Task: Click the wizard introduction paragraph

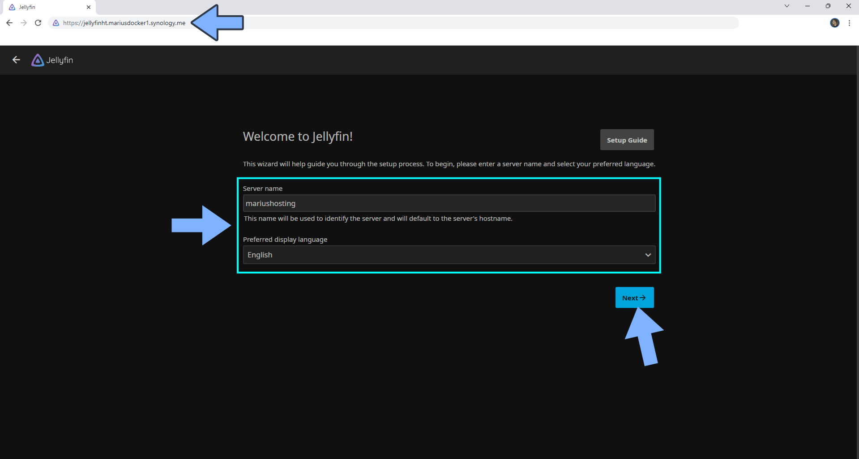Action: 449,164
